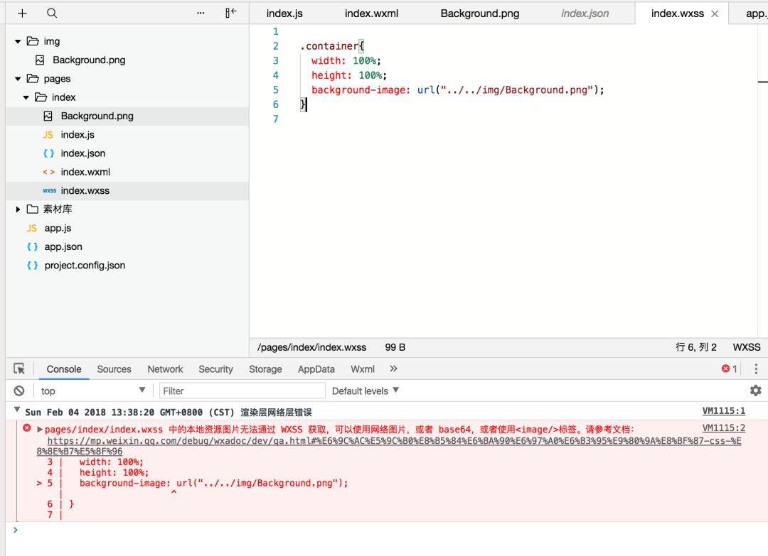
Task: Click the red error count badge
Action: click(730, 369)
